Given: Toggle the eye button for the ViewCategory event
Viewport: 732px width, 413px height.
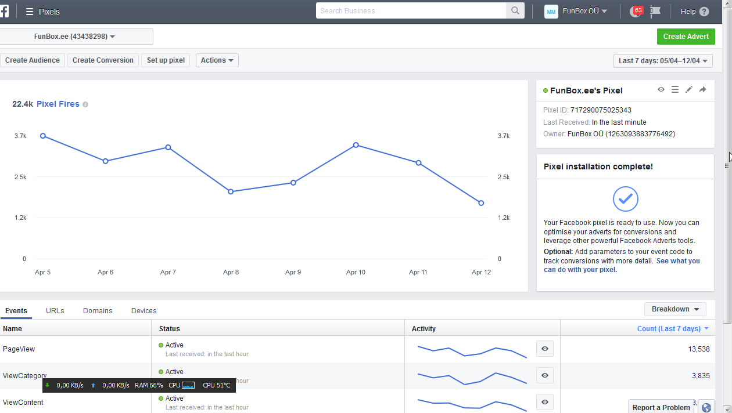Looking at the screenshot, I should tap(545, 375).
